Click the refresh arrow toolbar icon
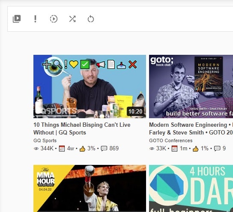 click(91, 19)
